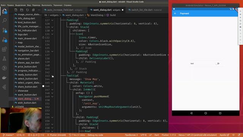Click Пробелов: 2 indentation setting
This screenshot has height=137, width=243.
(x=131, y=135)
